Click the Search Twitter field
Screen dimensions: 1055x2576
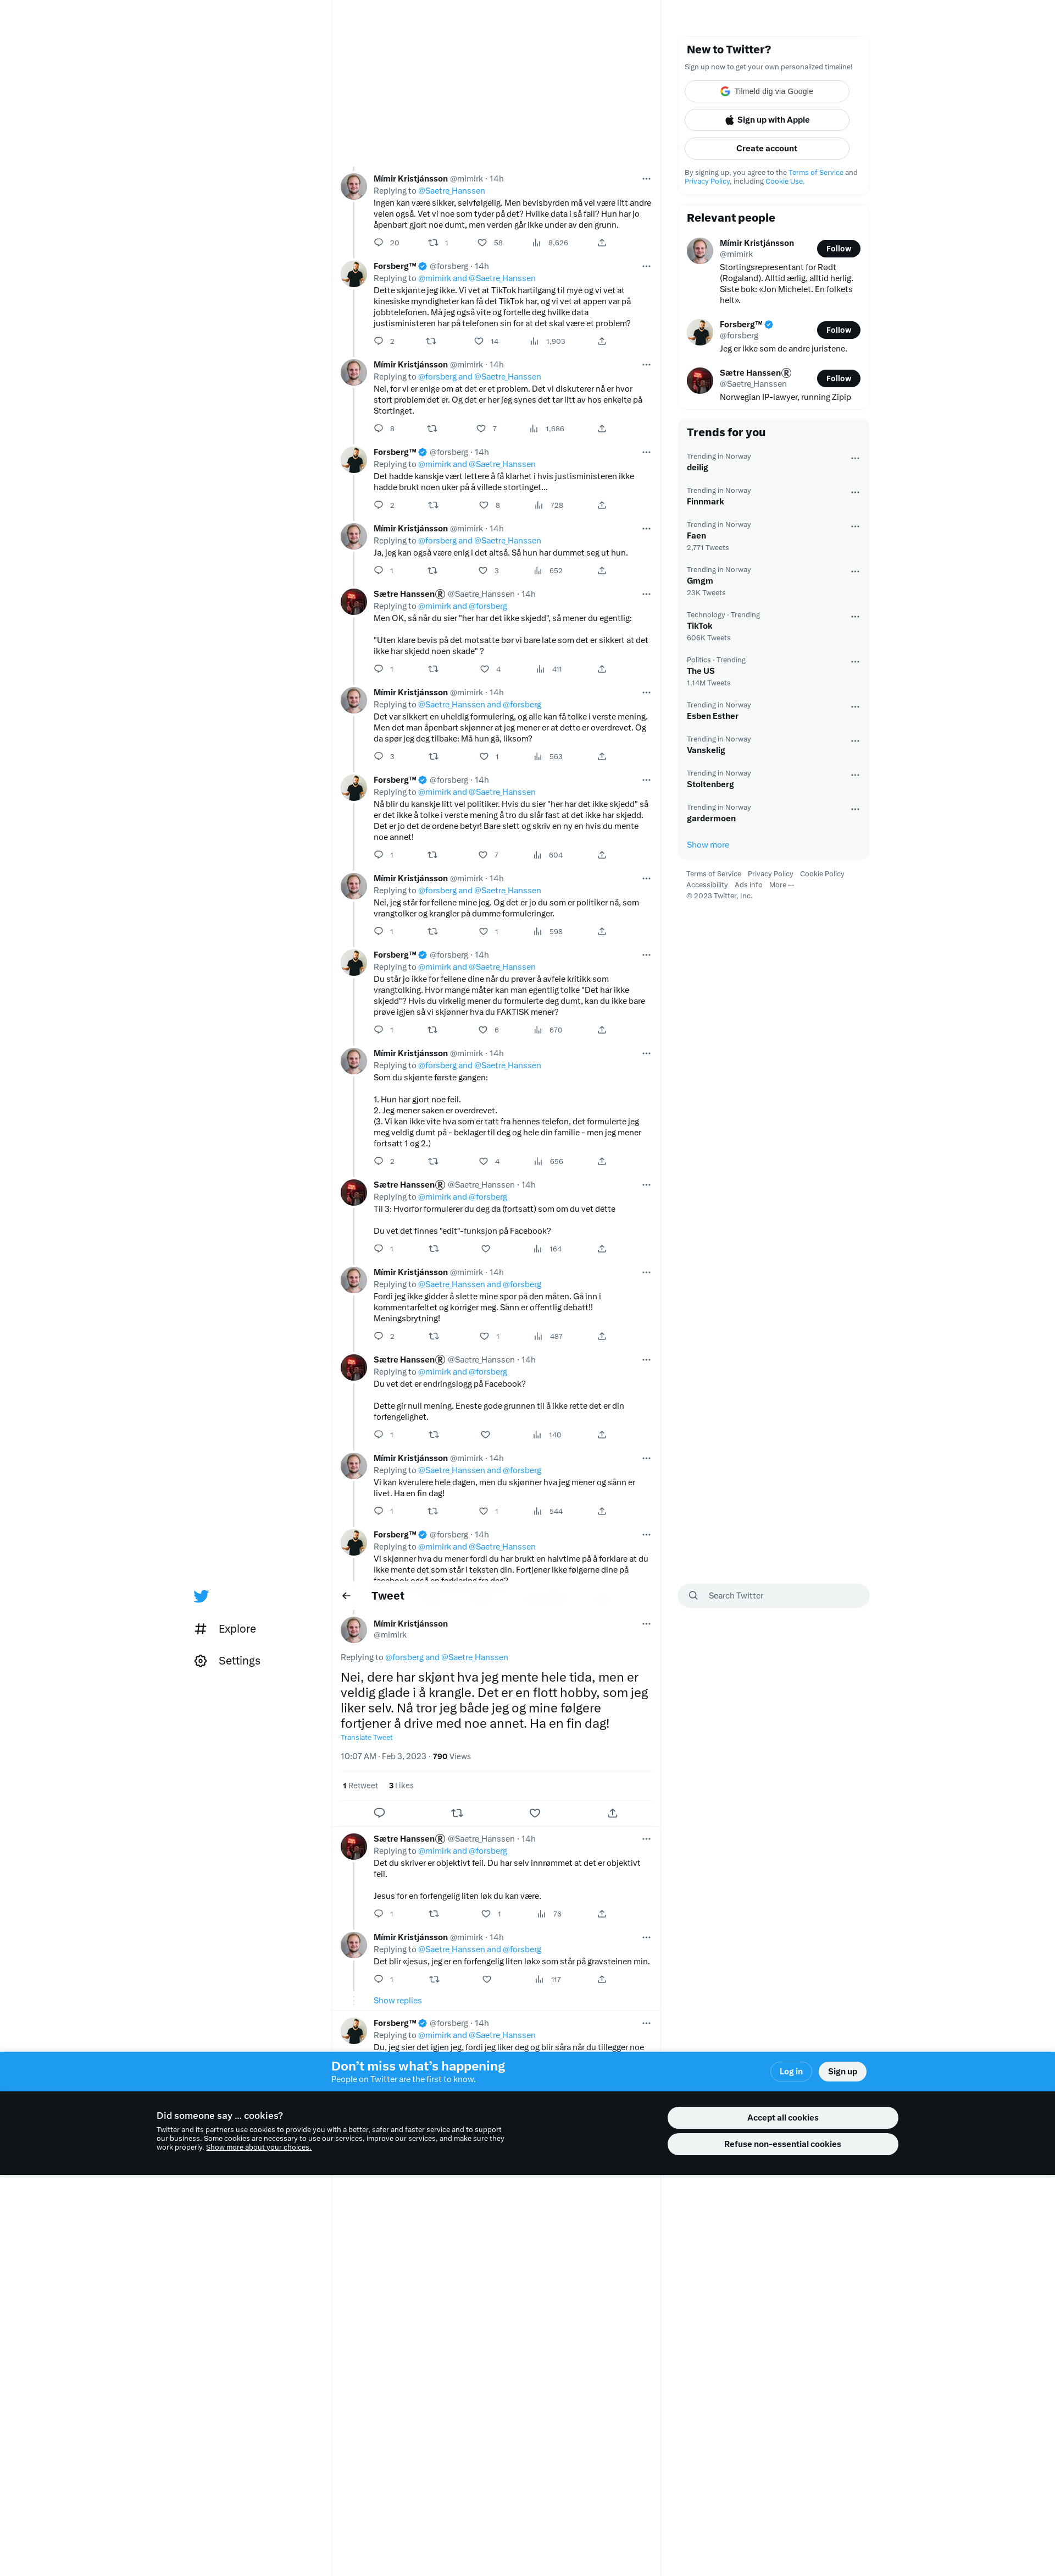coord(773,1596)
